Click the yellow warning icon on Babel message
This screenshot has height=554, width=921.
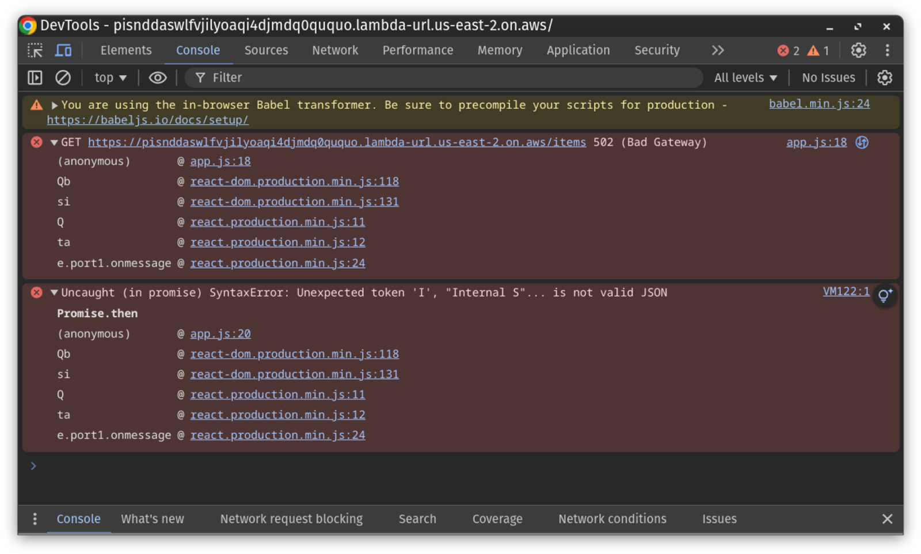(37, 105)
